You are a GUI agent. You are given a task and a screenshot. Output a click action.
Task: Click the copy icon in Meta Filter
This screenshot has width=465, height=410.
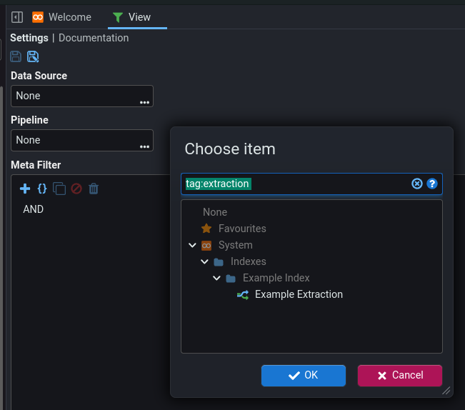[x=59, y=189]
